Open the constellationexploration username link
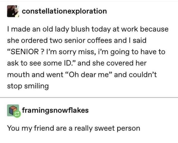 (x=64, y=11)
